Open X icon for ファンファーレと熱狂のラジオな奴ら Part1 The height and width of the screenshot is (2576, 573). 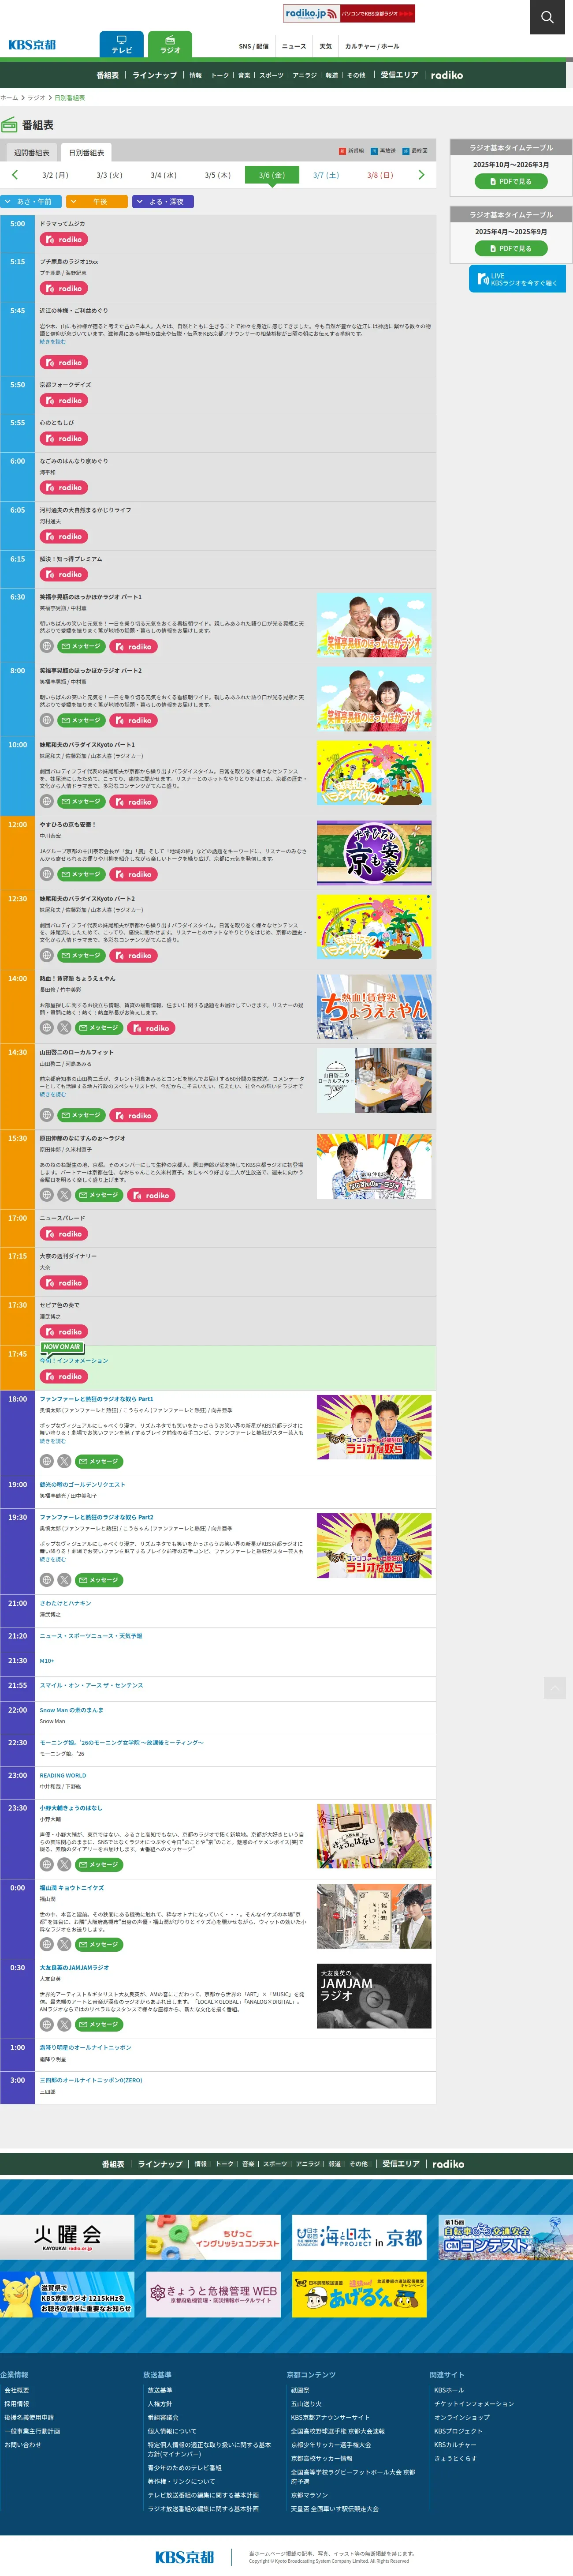pyautogui.click(x=64, y=1461)
